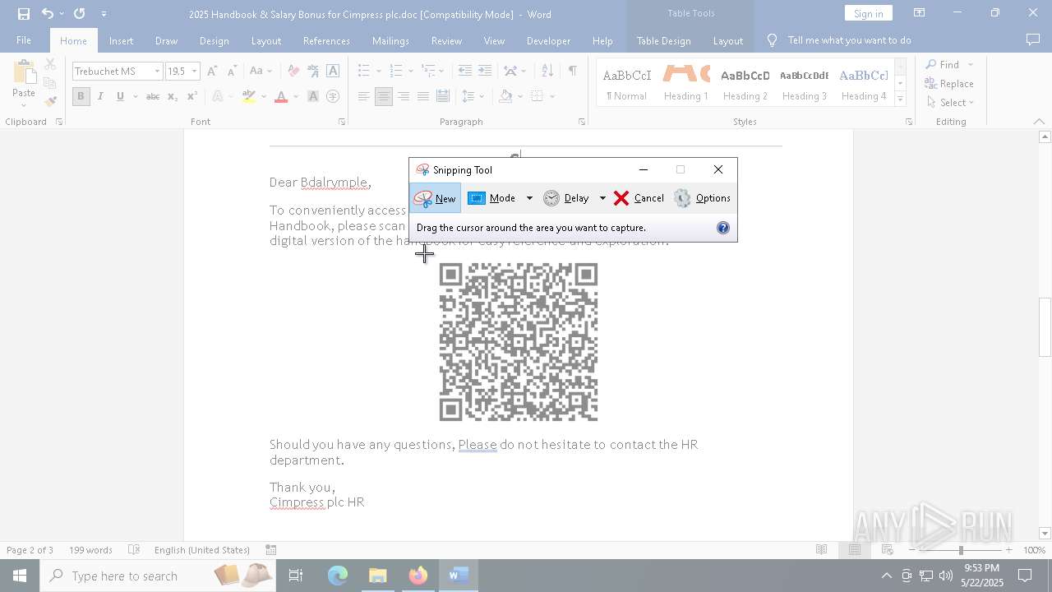Save the document using Quick Access icon

pos(24,14)
